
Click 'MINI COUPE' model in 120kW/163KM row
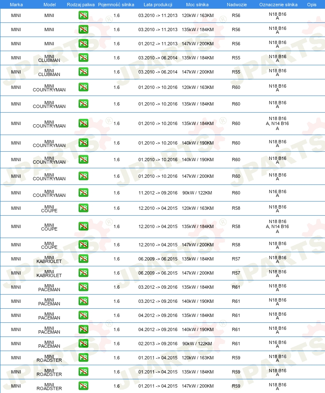pyautogui.click(x=49, y=209)
